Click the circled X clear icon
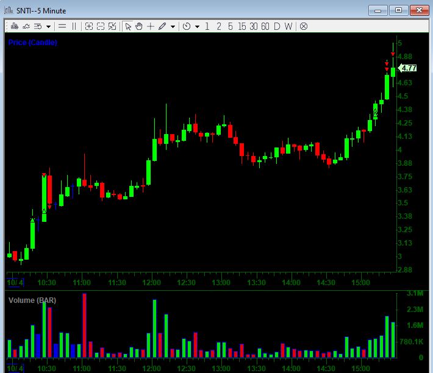The width and height of the screenshot is (433, 373). coord(304,26)
